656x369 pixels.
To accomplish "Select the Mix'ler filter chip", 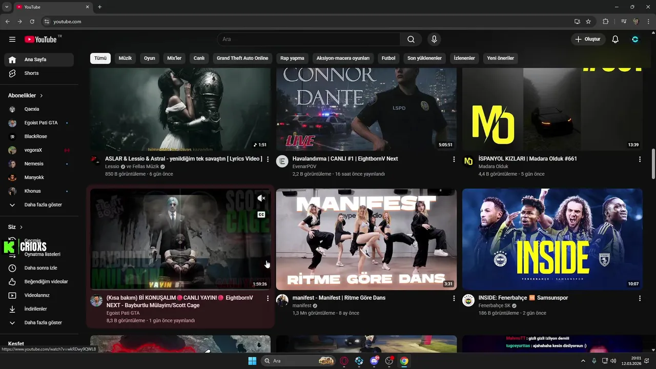I will tap(174, 58).
